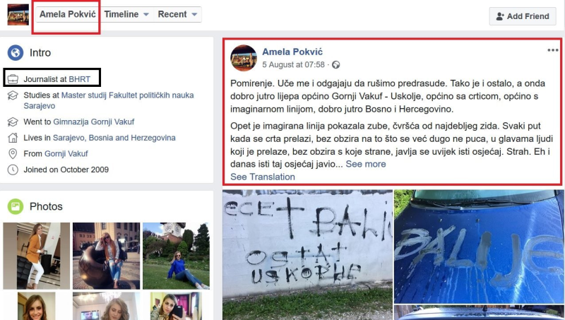Viewport: 565px width, 320px height.
Task: Expand the Timeline dropdown
Action: click(126, 14)
